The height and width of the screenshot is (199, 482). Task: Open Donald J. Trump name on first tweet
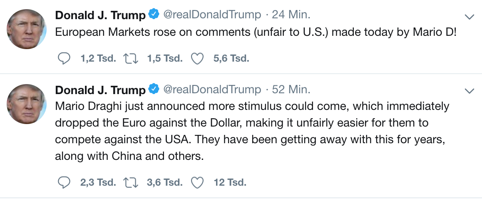point(100,15)
